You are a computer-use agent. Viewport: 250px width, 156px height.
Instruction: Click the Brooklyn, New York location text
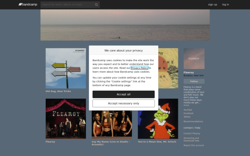(x=194, y=75)
